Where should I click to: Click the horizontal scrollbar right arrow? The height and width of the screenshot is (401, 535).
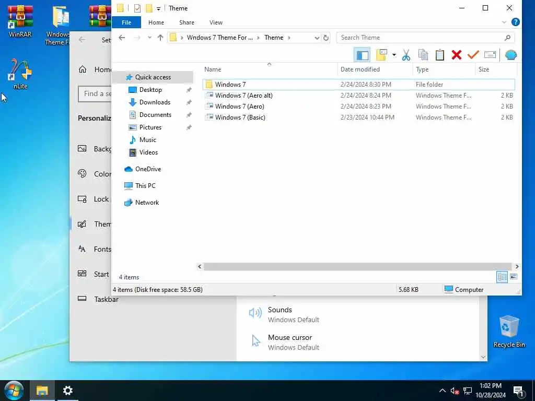tap(517, 267)
